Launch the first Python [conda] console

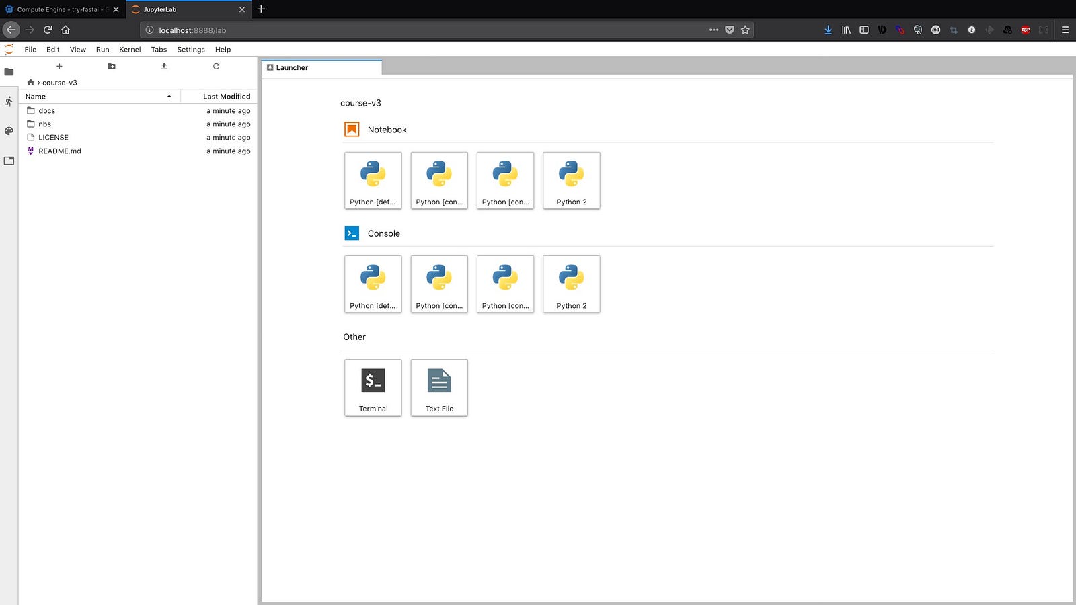439,284
